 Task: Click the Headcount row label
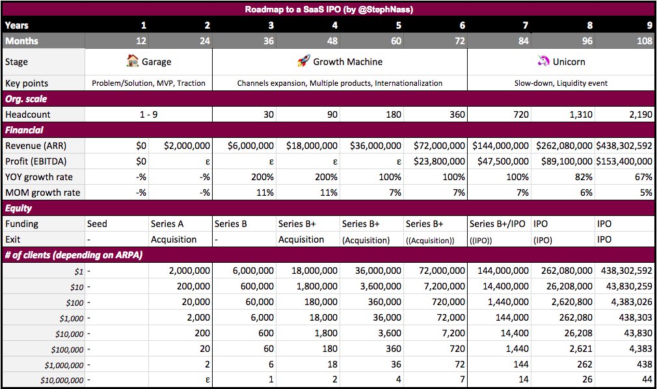pos(44,114)
